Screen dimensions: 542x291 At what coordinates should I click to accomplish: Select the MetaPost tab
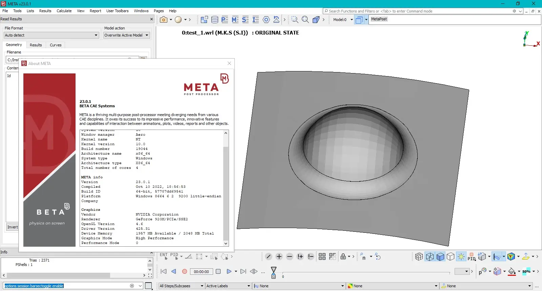tap(379, 19)
